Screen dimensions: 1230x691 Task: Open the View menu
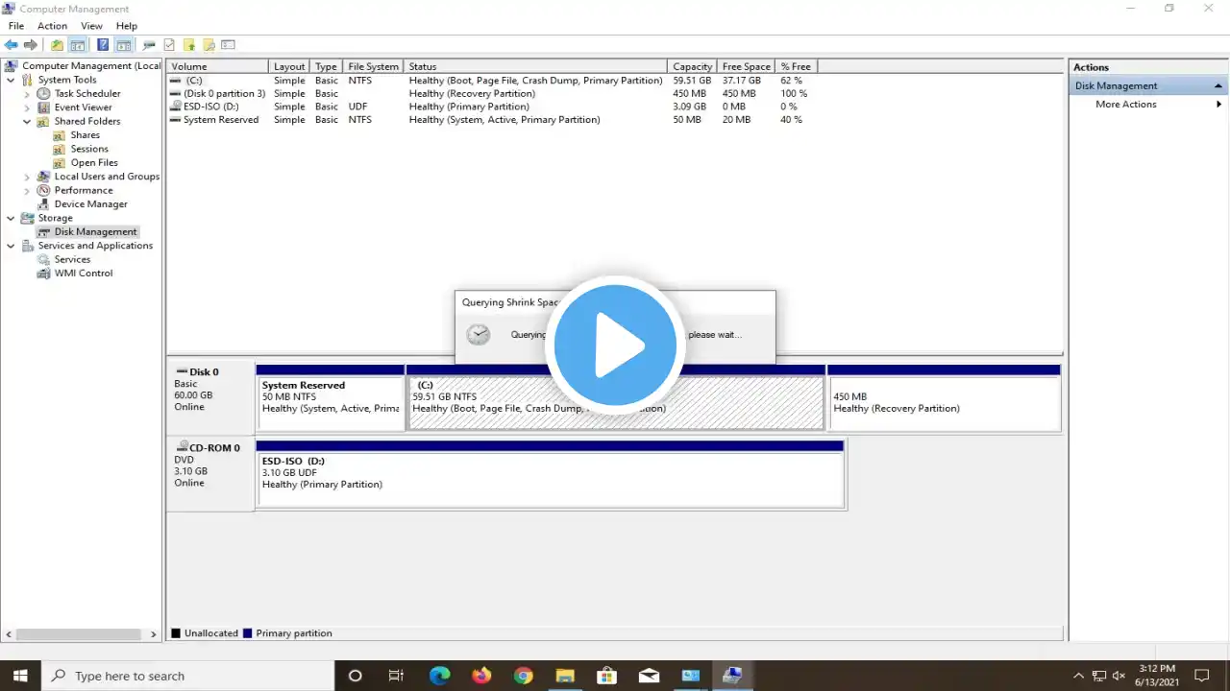click(91, 26)
